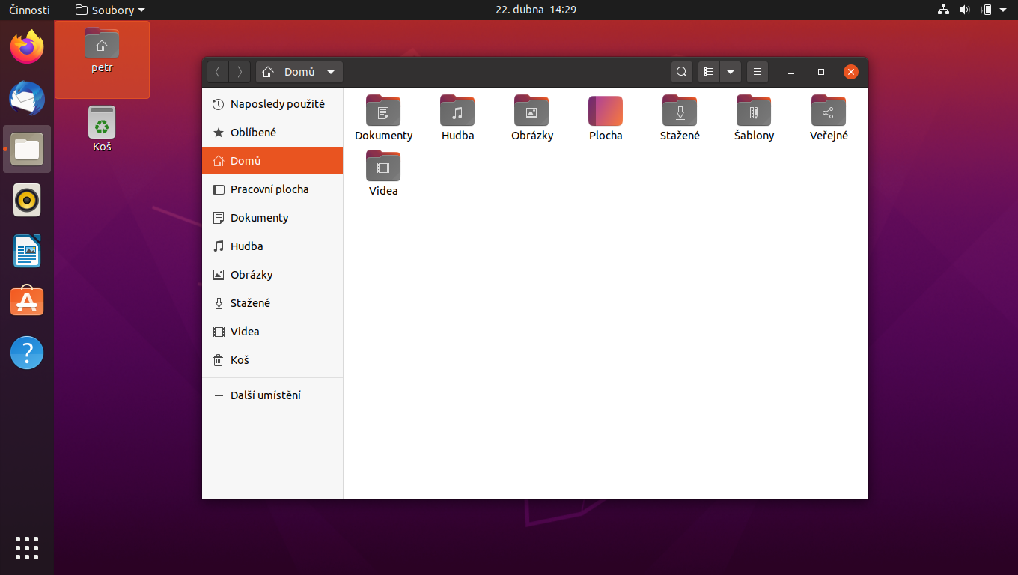Show applications grid in the dock
The width and height of the screenshot is (1018, 575).
tap(27, 548)
